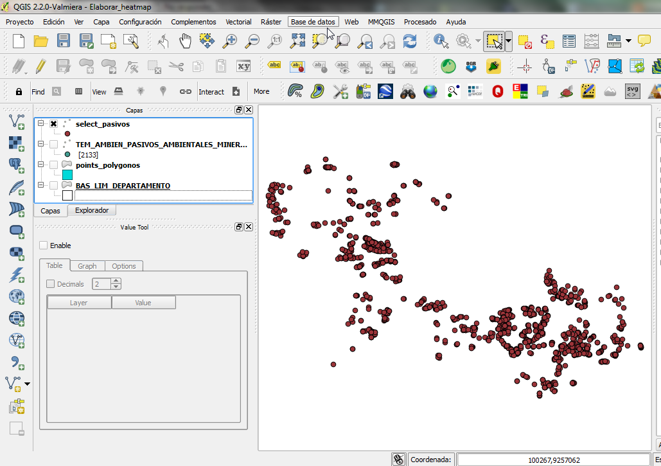The image size is (661, 466).
Task: Open the Complementos menu
Action: [x=193, y=22]
